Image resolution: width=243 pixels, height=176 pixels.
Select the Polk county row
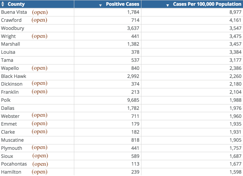pos(122,100)
